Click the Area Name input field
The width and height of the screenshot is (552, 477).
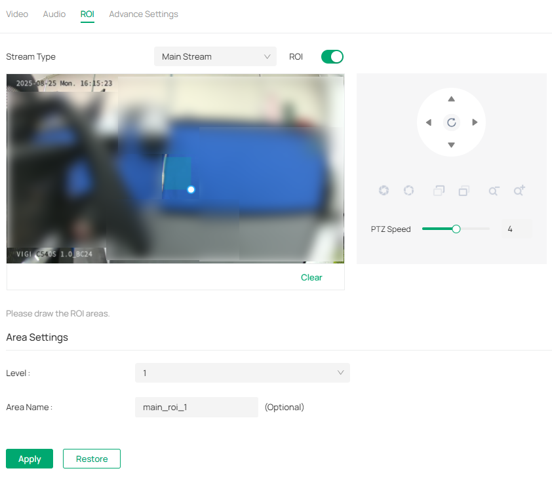pos(196,407)
